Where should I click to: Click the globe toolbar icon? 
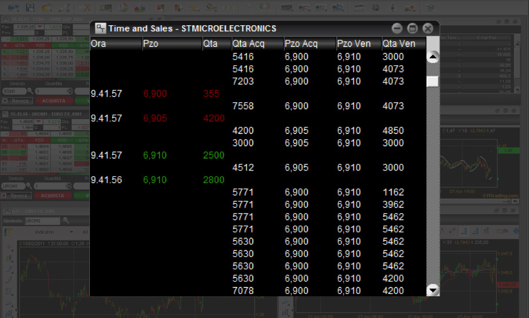[376, 8]
